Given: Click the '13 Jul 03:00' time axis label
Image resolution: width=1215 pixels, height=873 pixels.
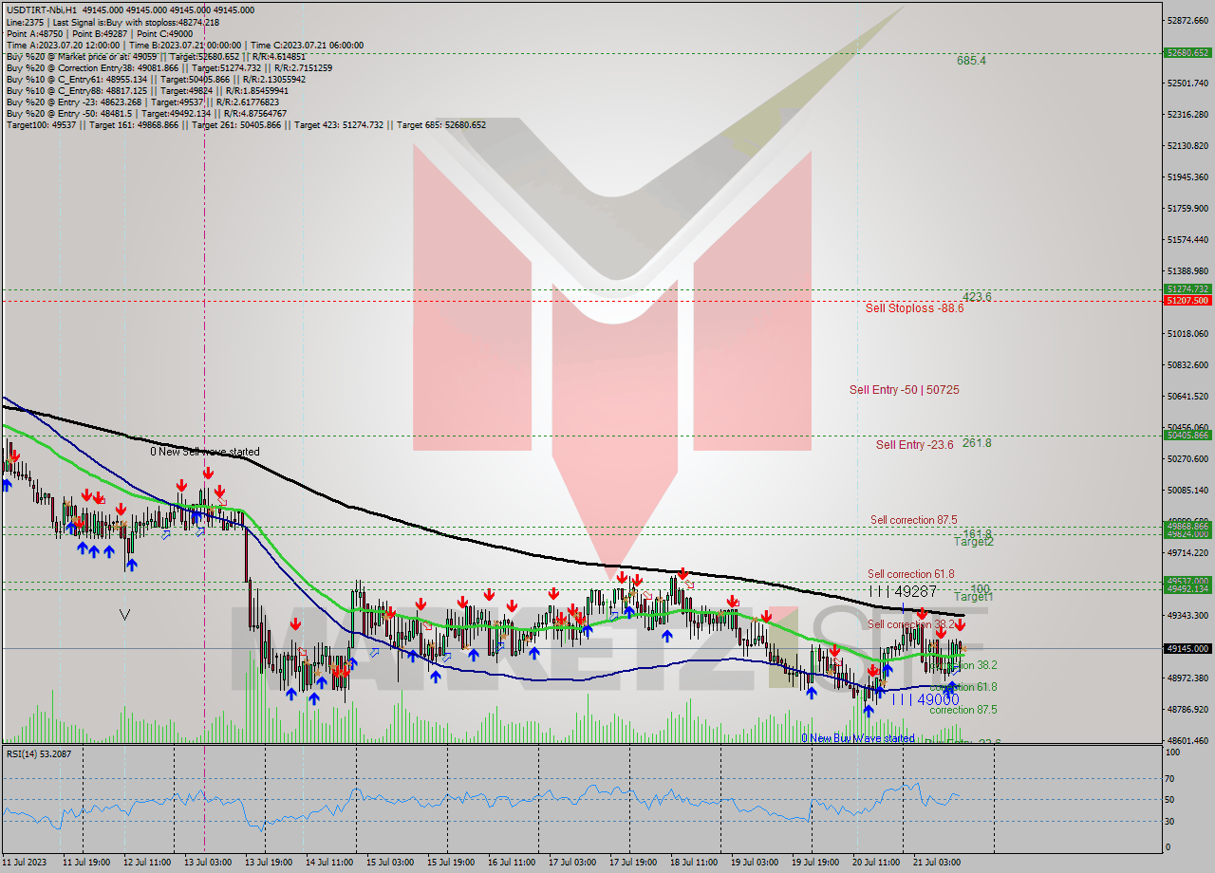Looking at the screenshot, I should pyautogui.click(x=207, y=863).
